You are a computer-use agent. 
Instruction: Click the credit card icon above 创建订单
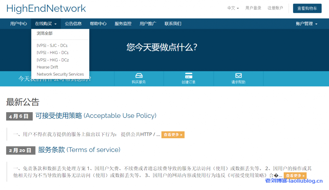click(x=189, y=76)
